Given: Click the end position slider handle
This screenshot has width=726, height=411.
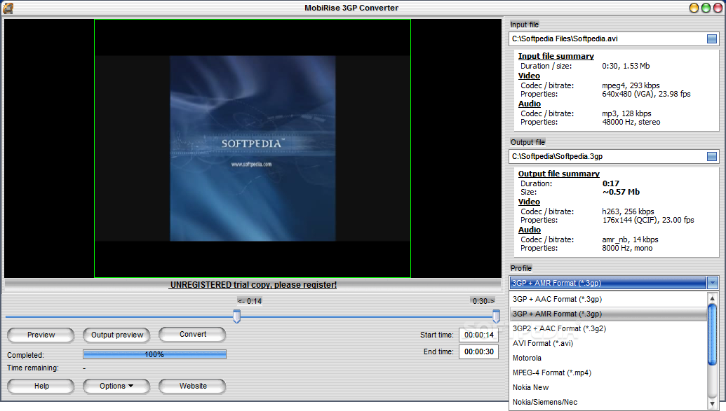Looking at the screenshot, I should (496, 316).
